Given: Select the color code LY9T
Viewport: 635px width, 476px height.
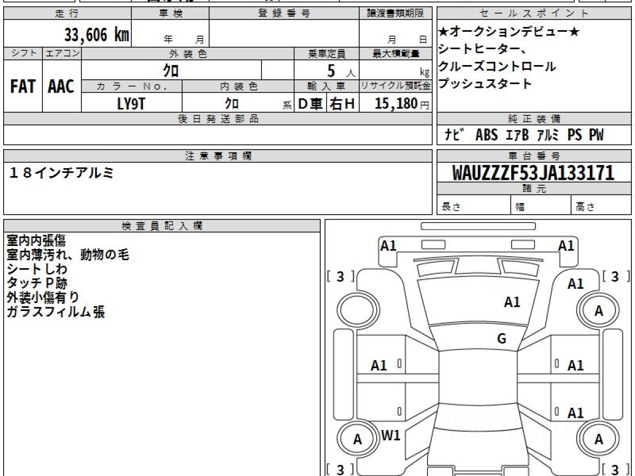Looking at the screenshot, I should 131,103.
